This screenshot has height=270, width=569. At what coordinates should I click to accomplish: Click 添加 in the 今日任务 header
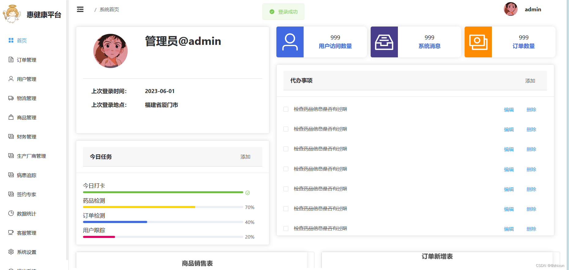coord(245,157)
